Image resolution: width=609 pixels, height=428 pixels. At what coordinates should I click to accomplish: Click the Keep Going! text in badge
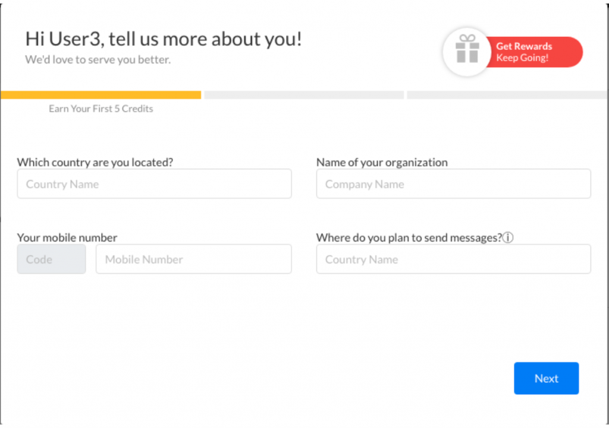pos(522,58)
